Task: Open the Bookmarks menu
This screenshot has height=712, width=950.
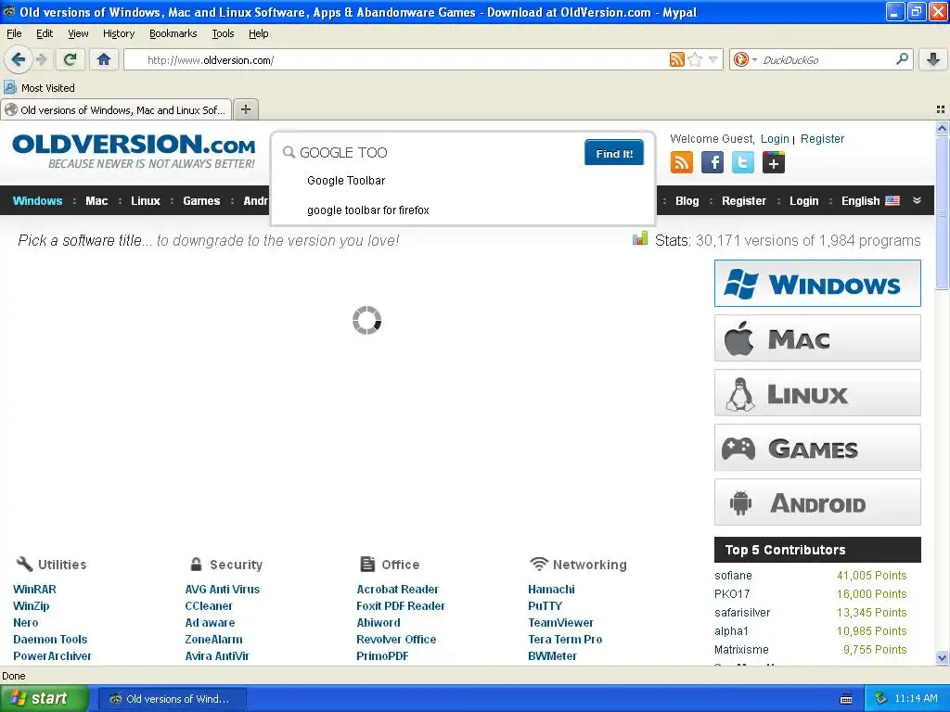Action: point(173,33)
